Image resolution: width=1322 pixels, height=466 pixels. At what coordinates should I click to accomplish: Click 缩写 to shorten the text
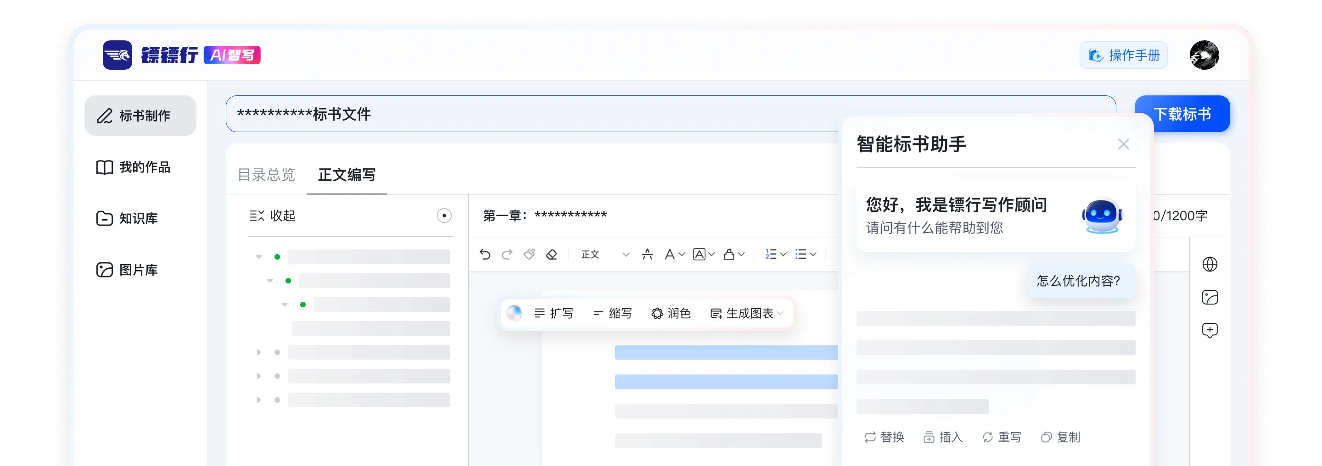click(x=612, y=313)
